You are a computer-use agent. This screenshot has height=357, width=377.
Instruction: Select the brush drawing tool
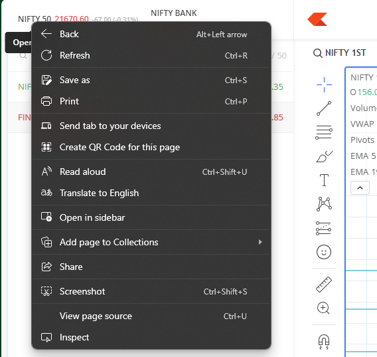[x=324, y=156]
